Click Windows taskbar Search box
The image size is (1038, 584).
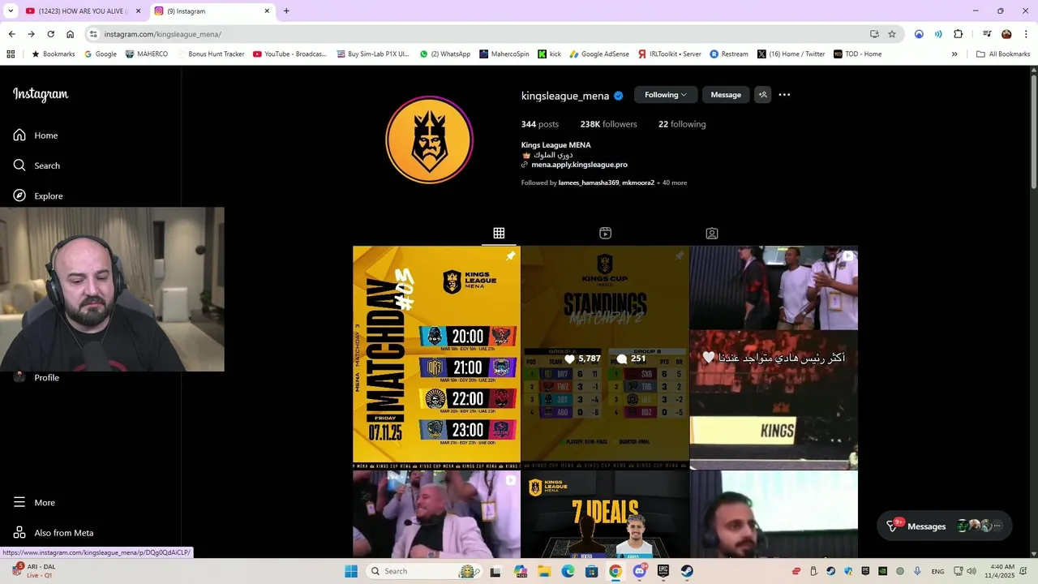(x=425, y=571)
